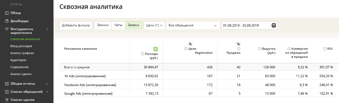Click Facebook Ads ROI value 246,01 %
The height and width of the screenshot is (103, 339).
pyautogui.click(x=326, y=85)
